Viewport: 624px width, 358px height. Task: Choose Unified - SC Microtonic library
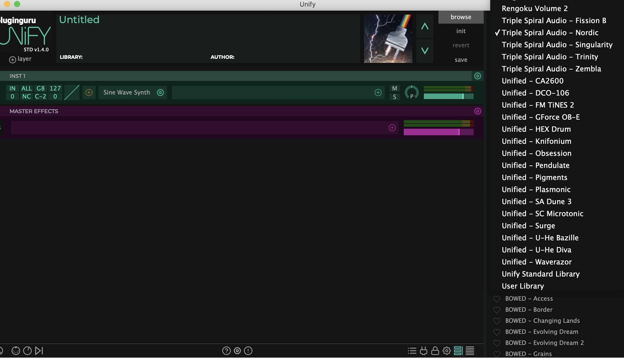[543, 214]
